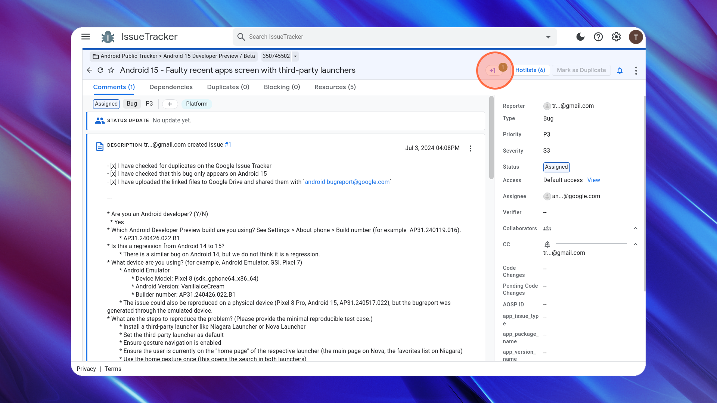Toggle issue notification bell

click(x=620, y=71)
